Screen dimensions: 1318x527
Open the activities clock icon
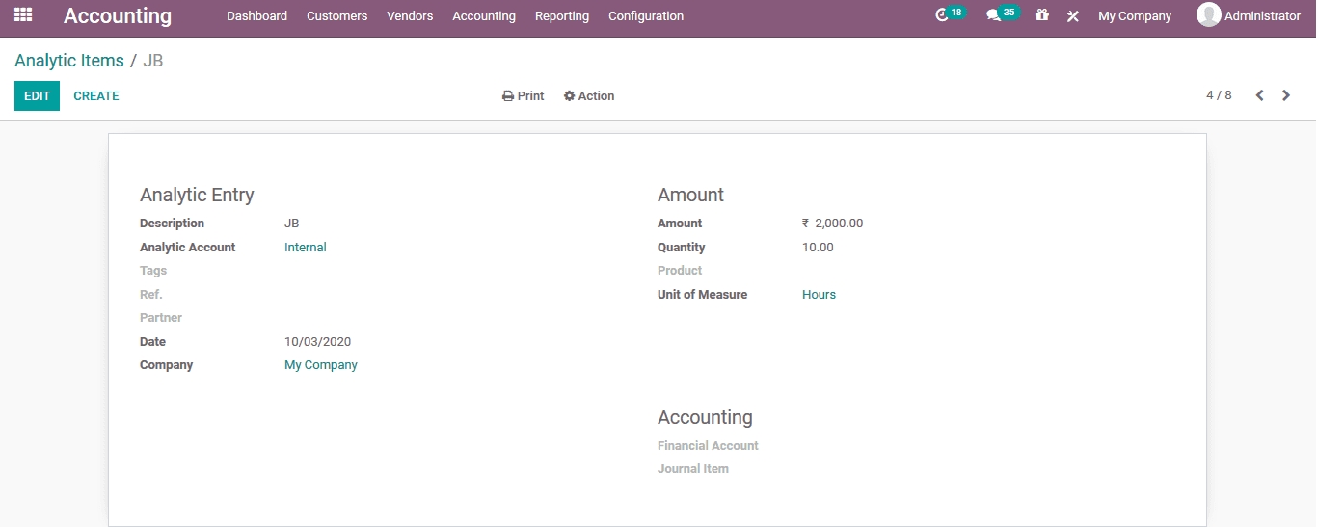[943, 15]
